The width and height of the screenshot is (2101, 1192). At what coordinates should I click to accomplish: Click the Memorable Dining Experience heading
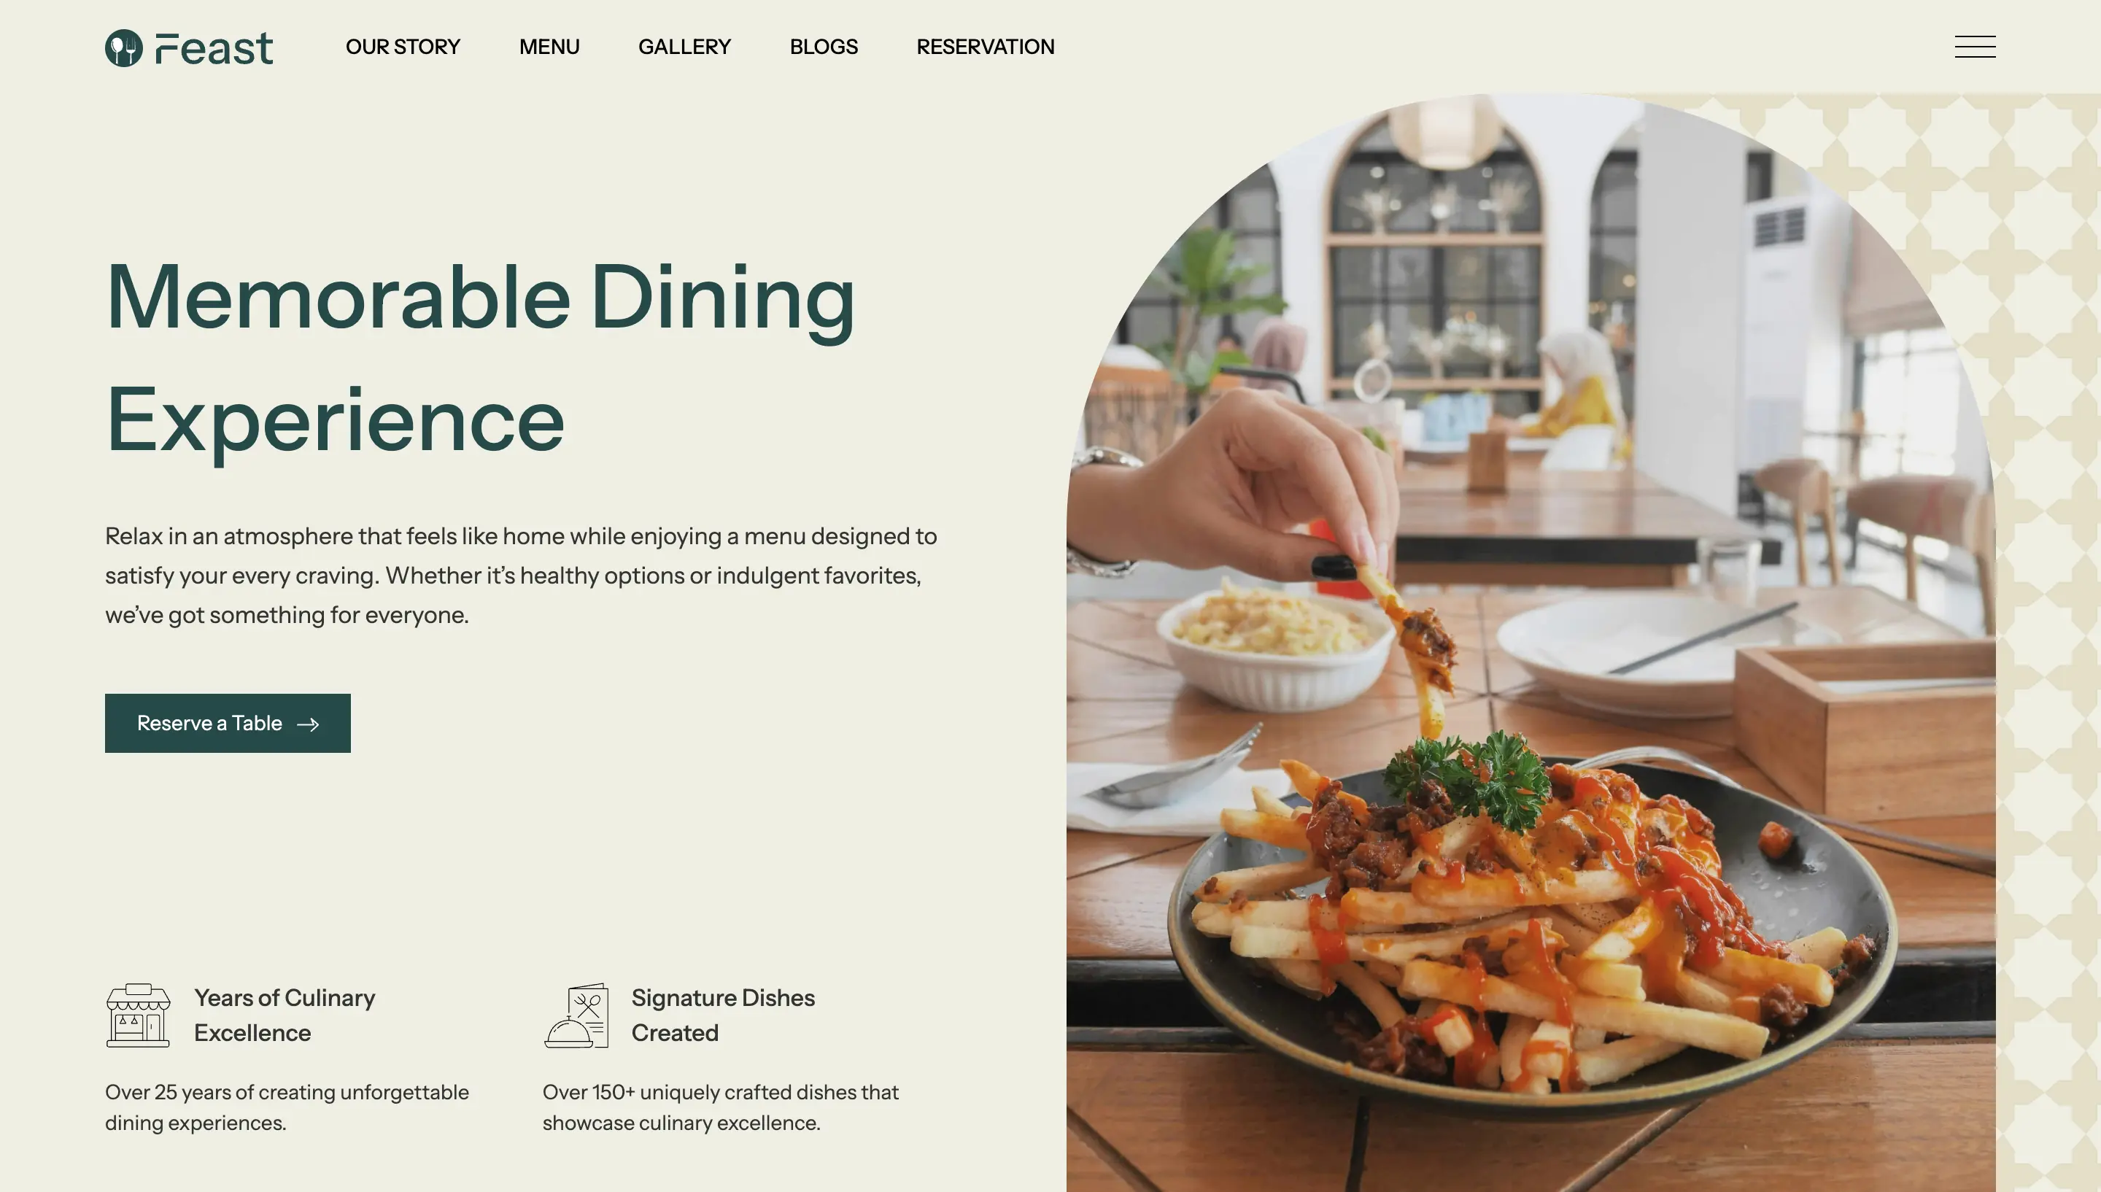click(x=481, y=357)
